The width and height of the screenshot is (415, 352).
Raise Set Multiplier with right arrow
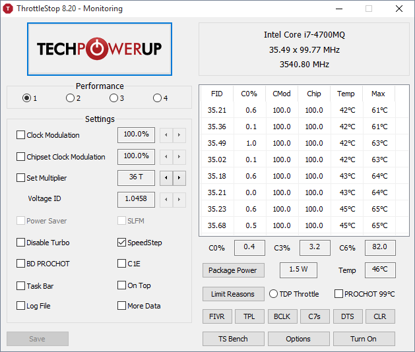click(x=179, y=178)
